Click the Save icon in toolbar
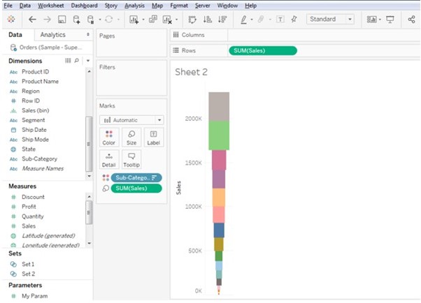The image size is (421, 303). pos(62,20)
